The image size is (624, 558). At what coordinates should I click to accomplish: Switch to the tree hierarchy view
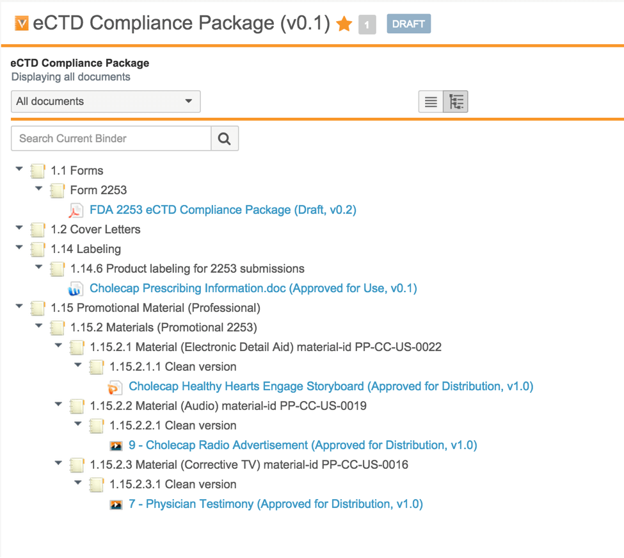pyautogui.click(x=456, y=102)
